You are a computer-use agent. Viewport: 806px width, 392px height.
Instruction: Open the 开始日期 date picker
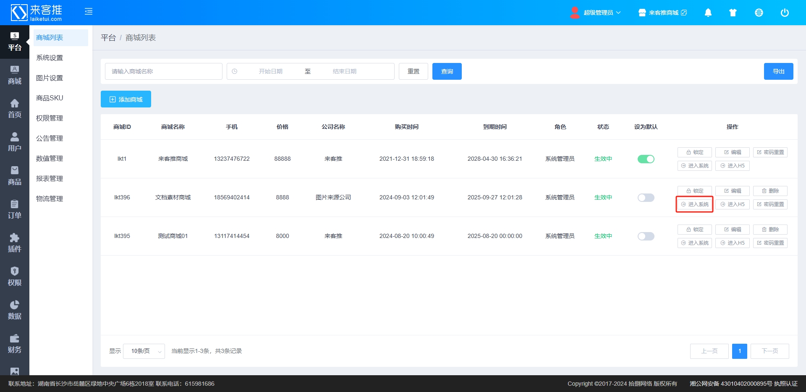[270, 71]
